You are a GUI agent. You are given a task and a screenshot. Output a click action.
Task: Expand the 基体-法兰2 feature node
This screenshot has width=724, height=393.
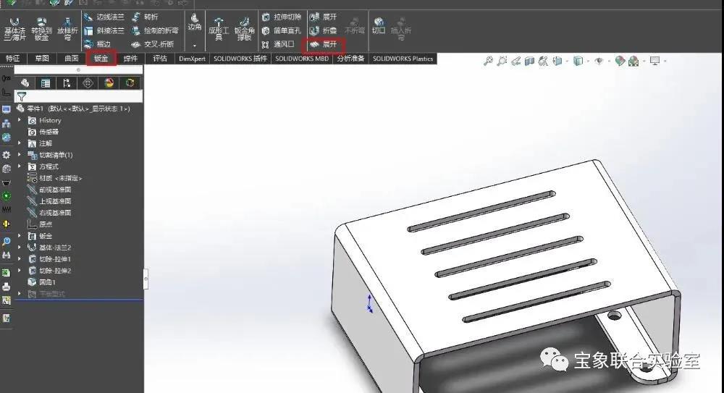(20, 248)
